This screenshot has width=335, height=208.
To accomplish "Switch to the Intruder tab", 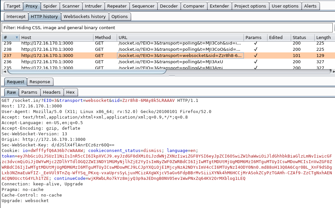I will (93, 6).
